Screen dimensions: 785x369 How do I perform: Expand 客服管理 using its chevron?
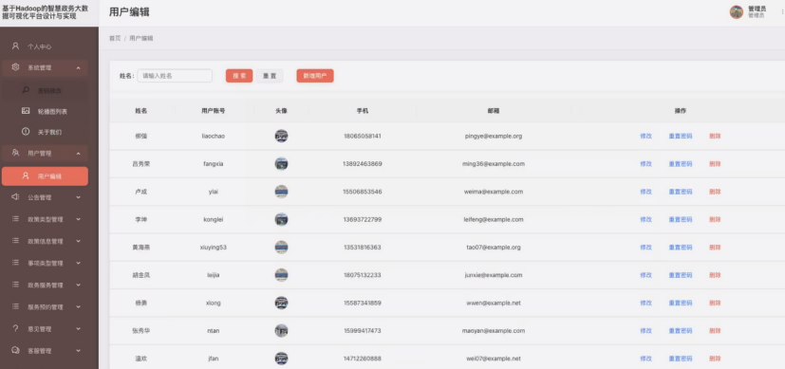[x=79, y=351]
